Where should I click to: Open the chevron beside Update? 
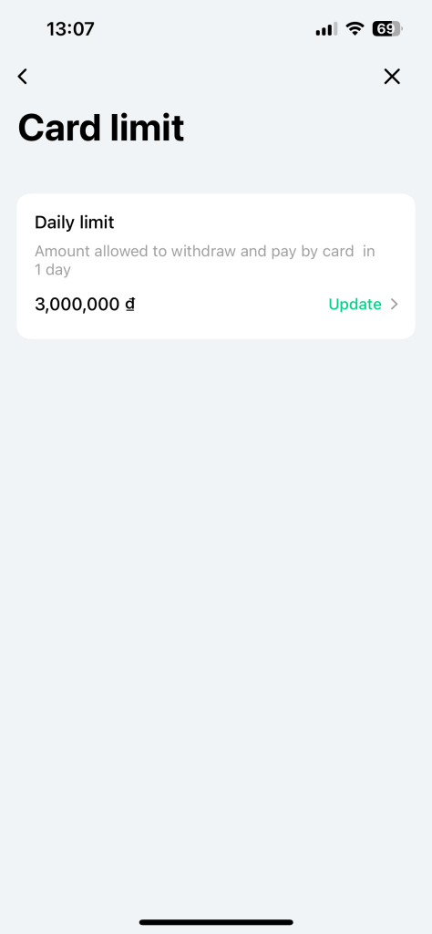click(x=394, y=305)
